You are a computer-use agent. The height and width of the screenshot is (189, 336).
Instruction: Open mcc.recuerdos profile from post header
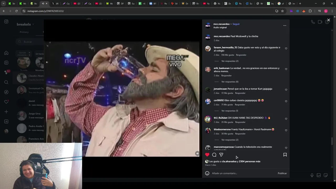221,24
